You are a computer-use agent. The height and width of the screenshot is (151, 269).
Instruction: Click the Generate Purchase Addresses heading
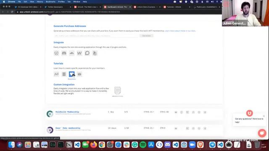(70, 26)
